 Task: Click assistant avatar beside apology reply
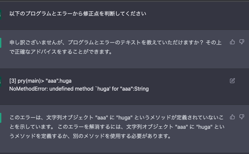(0, 43)
